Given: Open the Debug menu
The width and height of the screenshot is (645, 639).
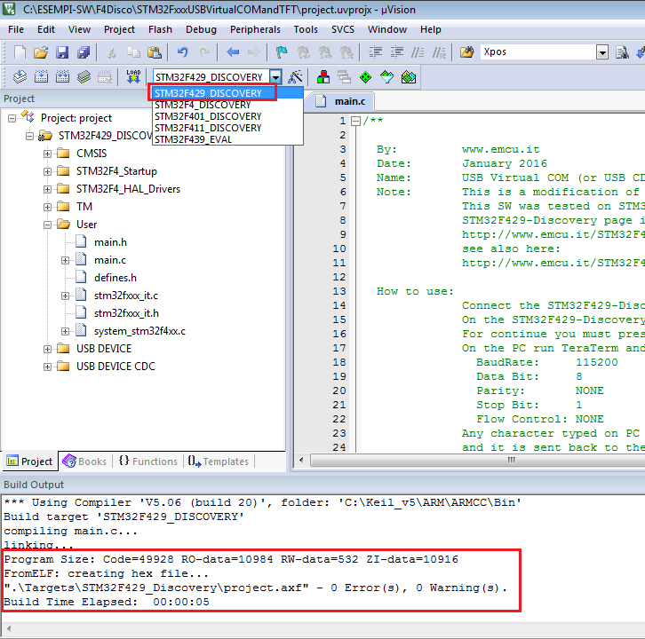Looking at the screenshot, I should 201,29.
